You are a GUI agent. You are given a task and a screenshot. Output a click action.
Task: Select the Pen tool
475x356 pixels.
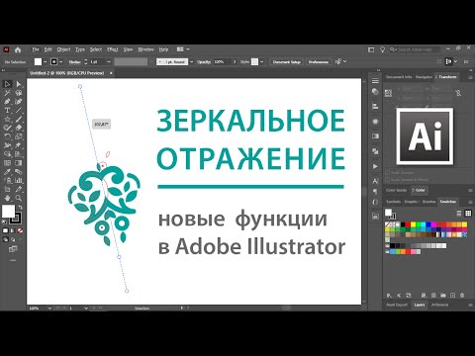(8, 102)
